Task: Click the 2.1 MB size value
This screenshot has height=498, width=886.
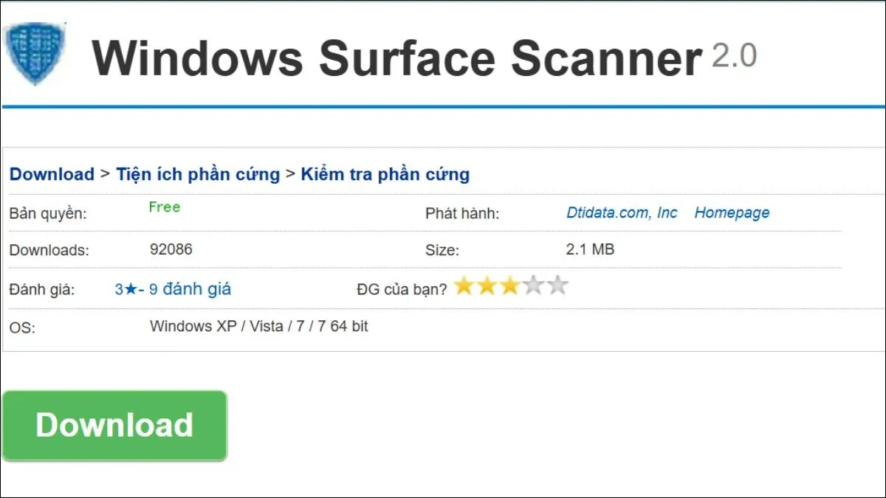Action: pyautogui.click(x=590, y=249)
